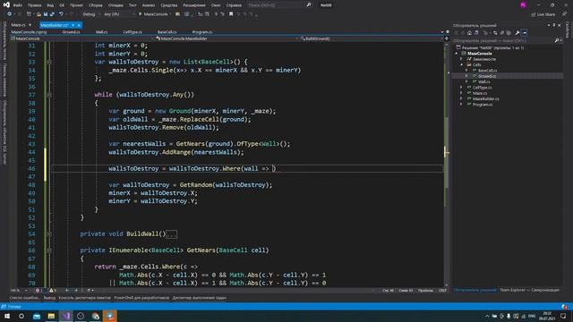
Task: Click the Save file toolbar icon
Action: pyautogui.click(x=46, y=14)
